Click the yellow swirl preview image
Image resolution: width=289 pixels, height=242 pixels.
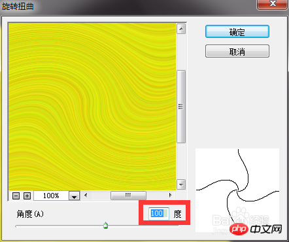click(92, 107)
